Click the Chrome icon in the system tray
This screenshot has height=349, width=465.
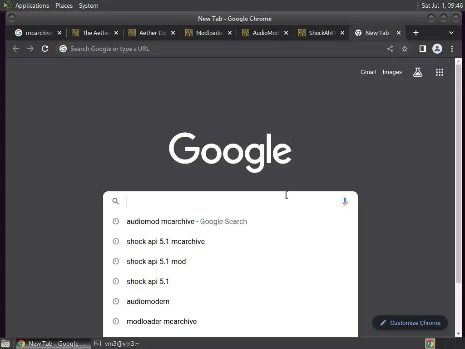point(430,344)
